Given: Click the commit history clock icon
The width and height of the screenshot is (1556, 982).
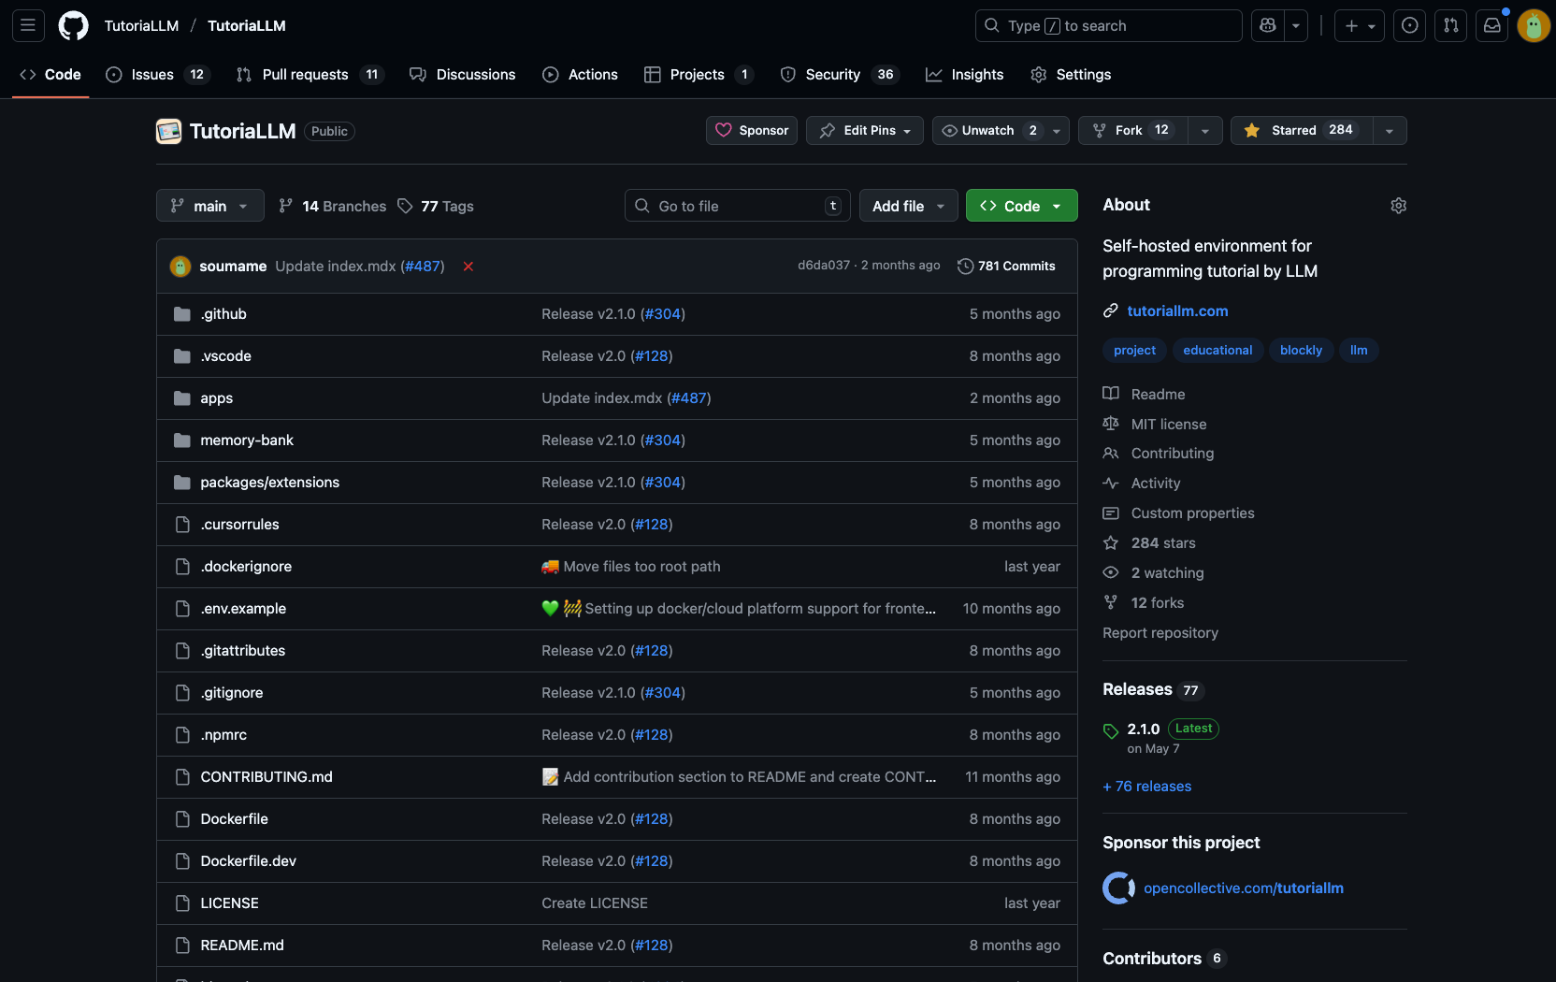Looking at the screenshot, I should pyautogui.click(x=965, y=267).
